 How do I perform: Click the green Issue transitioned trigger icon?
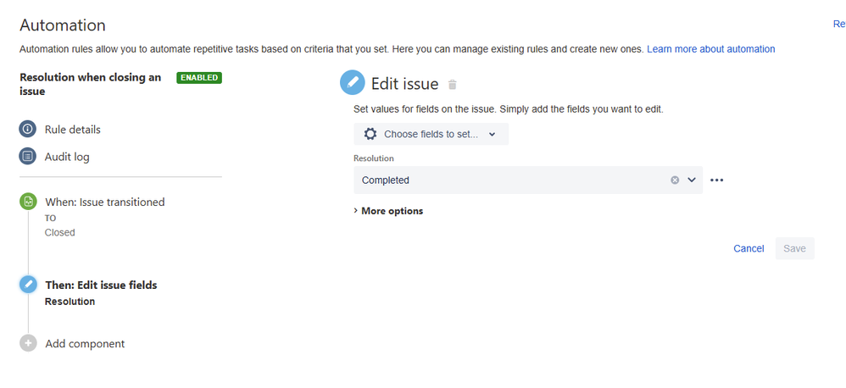click(28, 202)
